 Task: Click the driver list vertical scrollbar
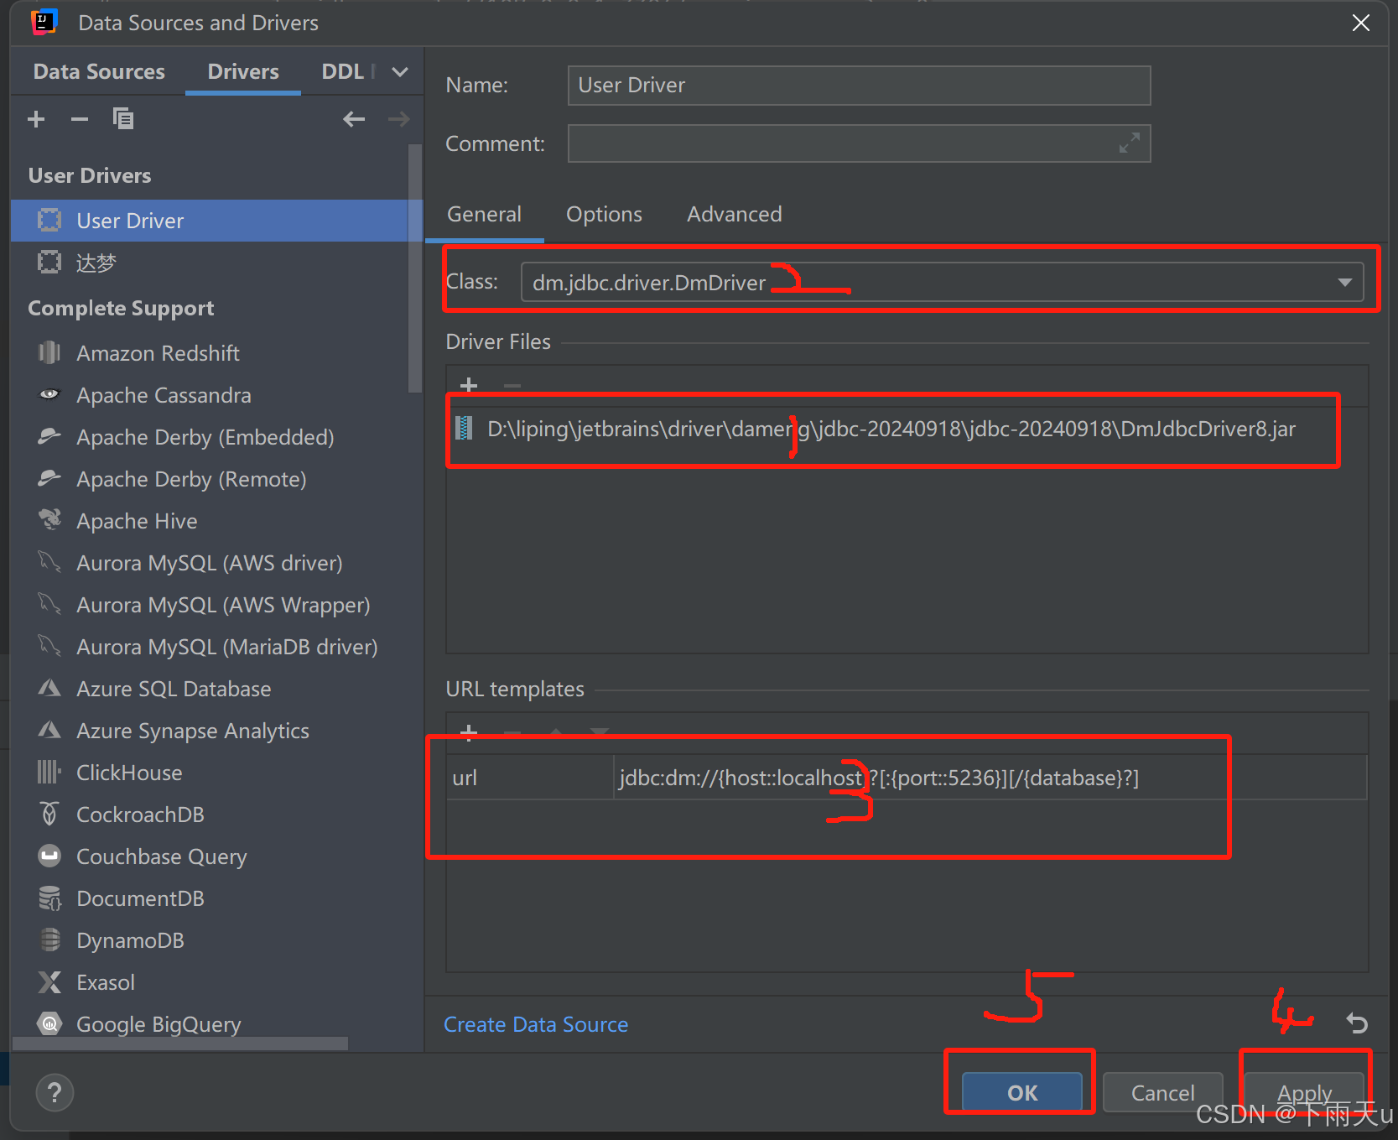point(414,268)
